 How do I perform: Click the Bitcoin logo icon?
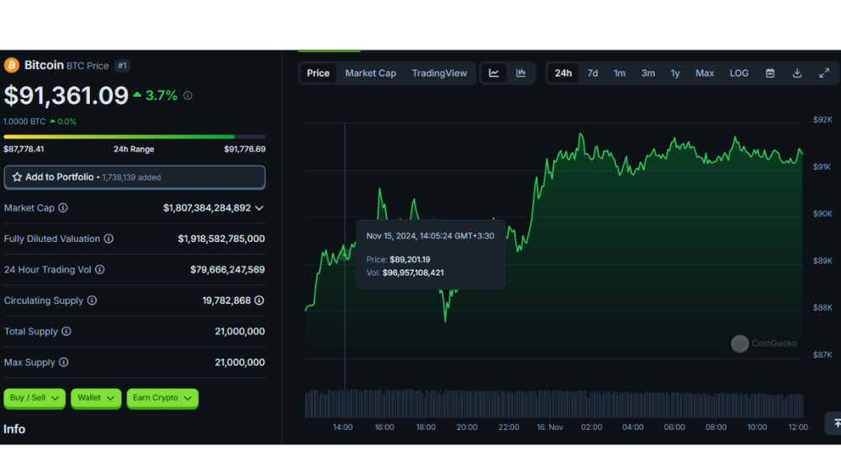pos(11,66)
